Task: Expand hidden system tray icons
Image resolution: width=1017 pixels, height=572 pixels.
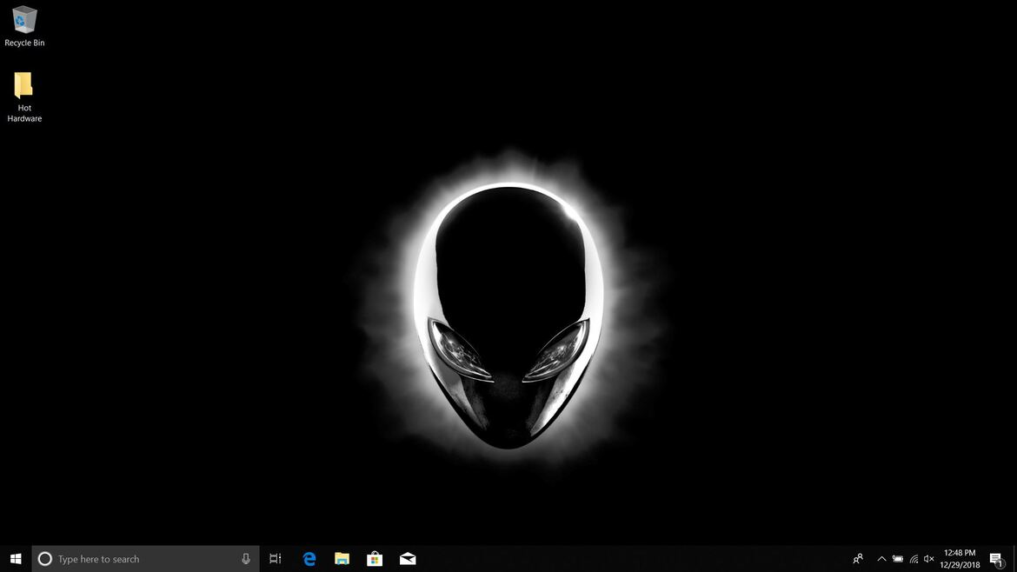Action: [881, 558]
